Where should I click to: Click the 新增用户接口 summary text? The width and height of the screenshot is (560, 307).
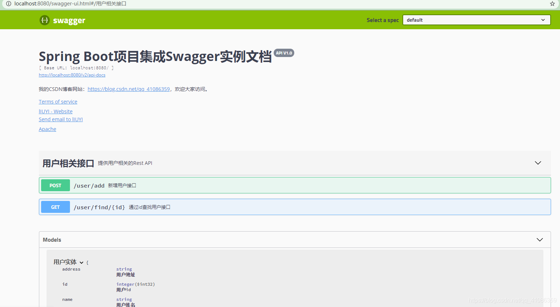(x=122, y=185)
